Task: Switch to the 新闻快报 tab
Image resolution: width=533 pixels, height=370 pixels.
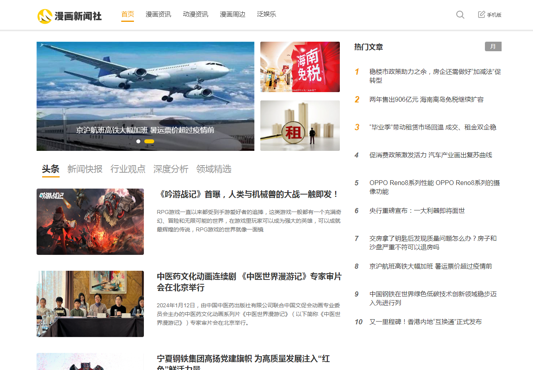Action: [x=85, y=169]
